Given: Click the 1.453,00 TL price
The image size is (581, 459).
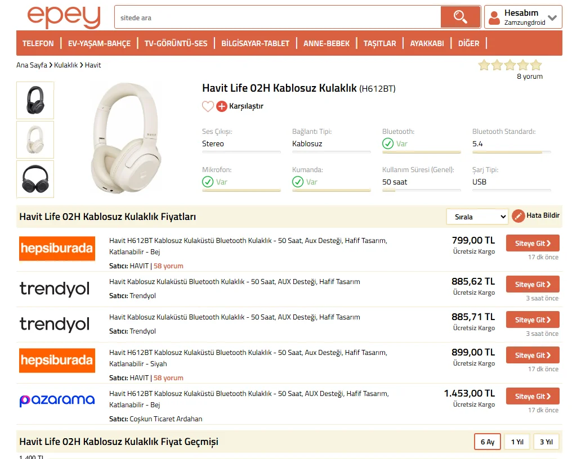Looking at the screenshot, I should coord(470,393).
